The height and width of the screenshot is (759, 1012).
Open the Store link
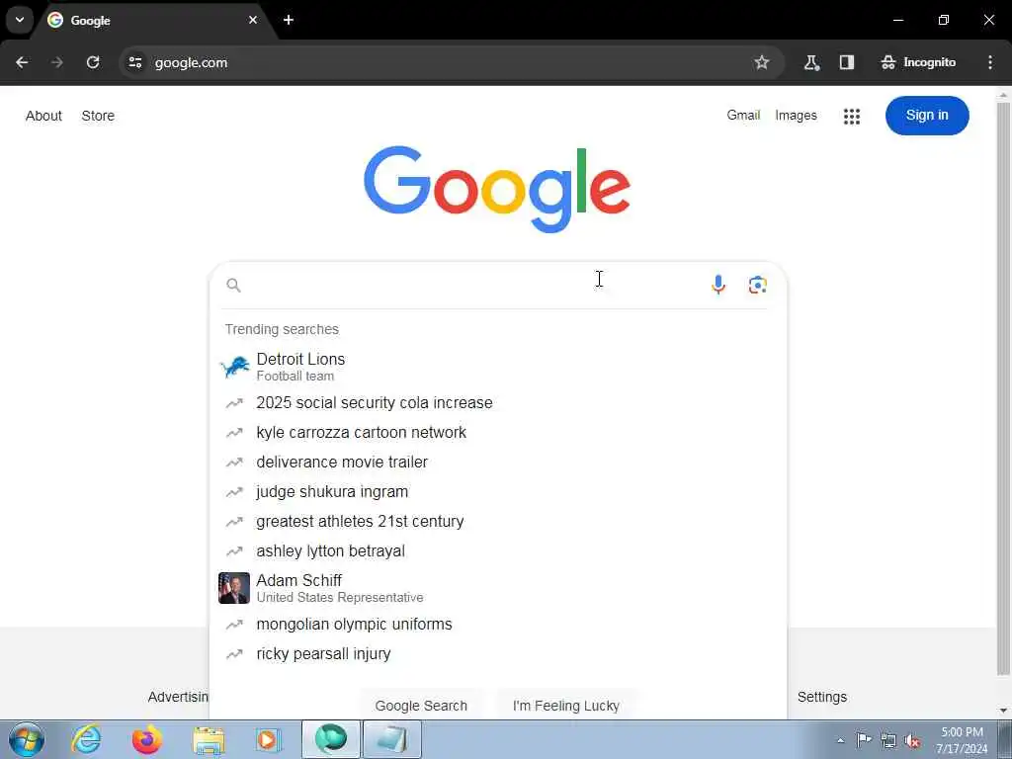pyautogui.click(x=98, y=116)
